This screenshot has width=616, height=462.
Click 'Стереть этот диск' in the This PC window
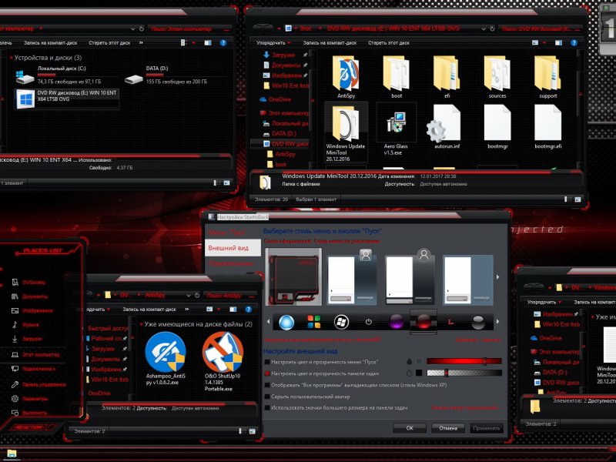[109, 43]
